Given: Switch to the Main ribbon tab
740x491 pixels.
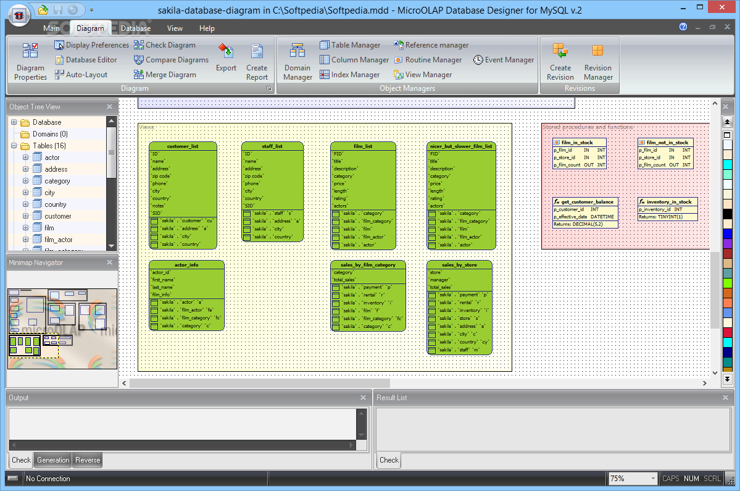Looking at the screenshot, I should pos(51,28).
